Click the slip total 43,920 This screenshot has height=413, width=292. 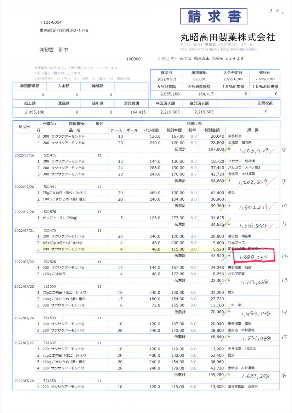coord(217,256)
